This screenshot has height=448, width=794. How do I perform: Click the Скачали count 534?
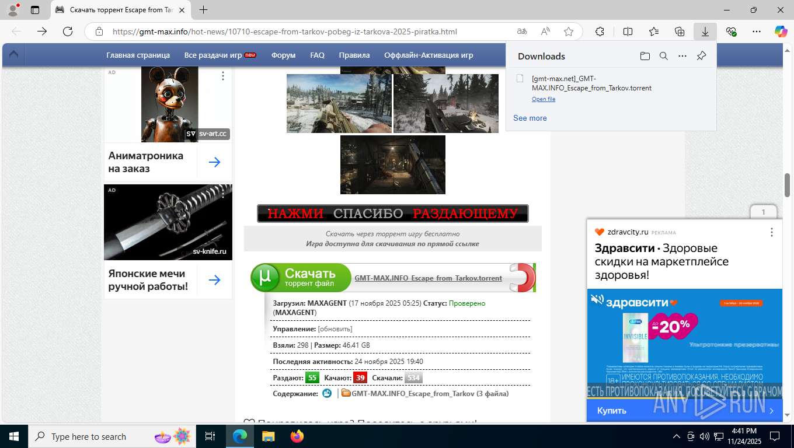coord(413,377)
